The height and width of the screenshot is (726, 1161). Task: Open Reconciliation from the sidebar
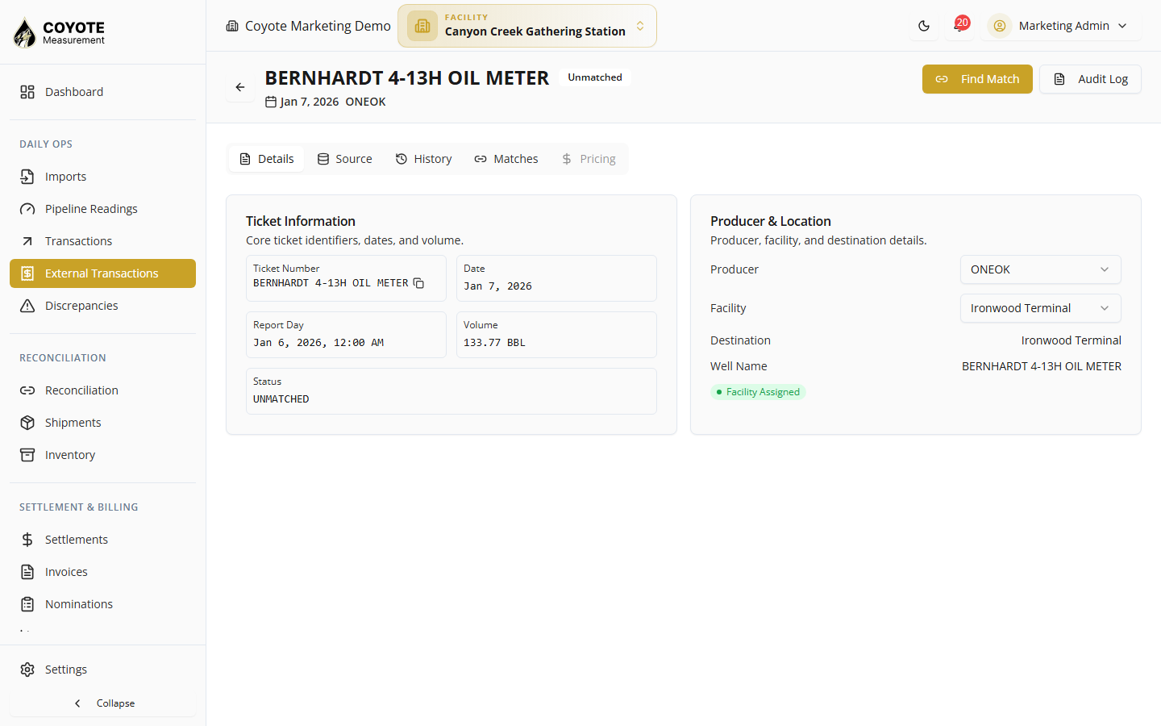102,390
